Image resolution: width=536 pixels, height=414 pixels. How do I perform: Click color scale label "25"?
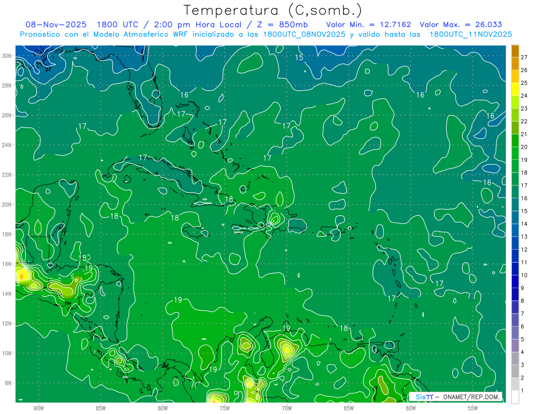tap(524, 83)
